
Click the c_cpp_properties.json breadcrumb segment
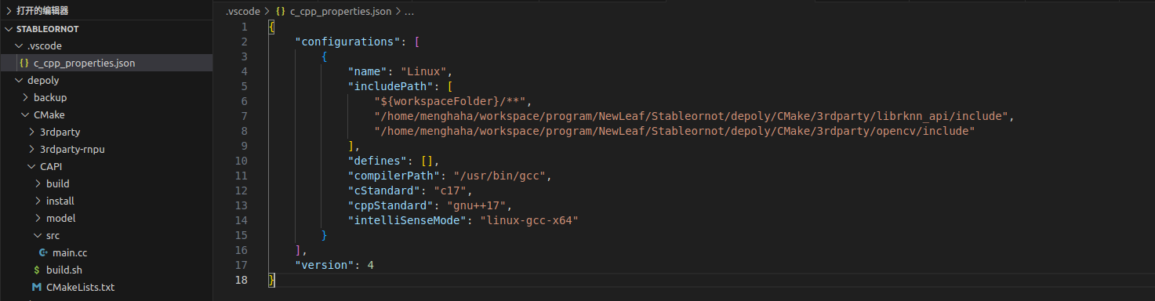(x=341, y=12)
